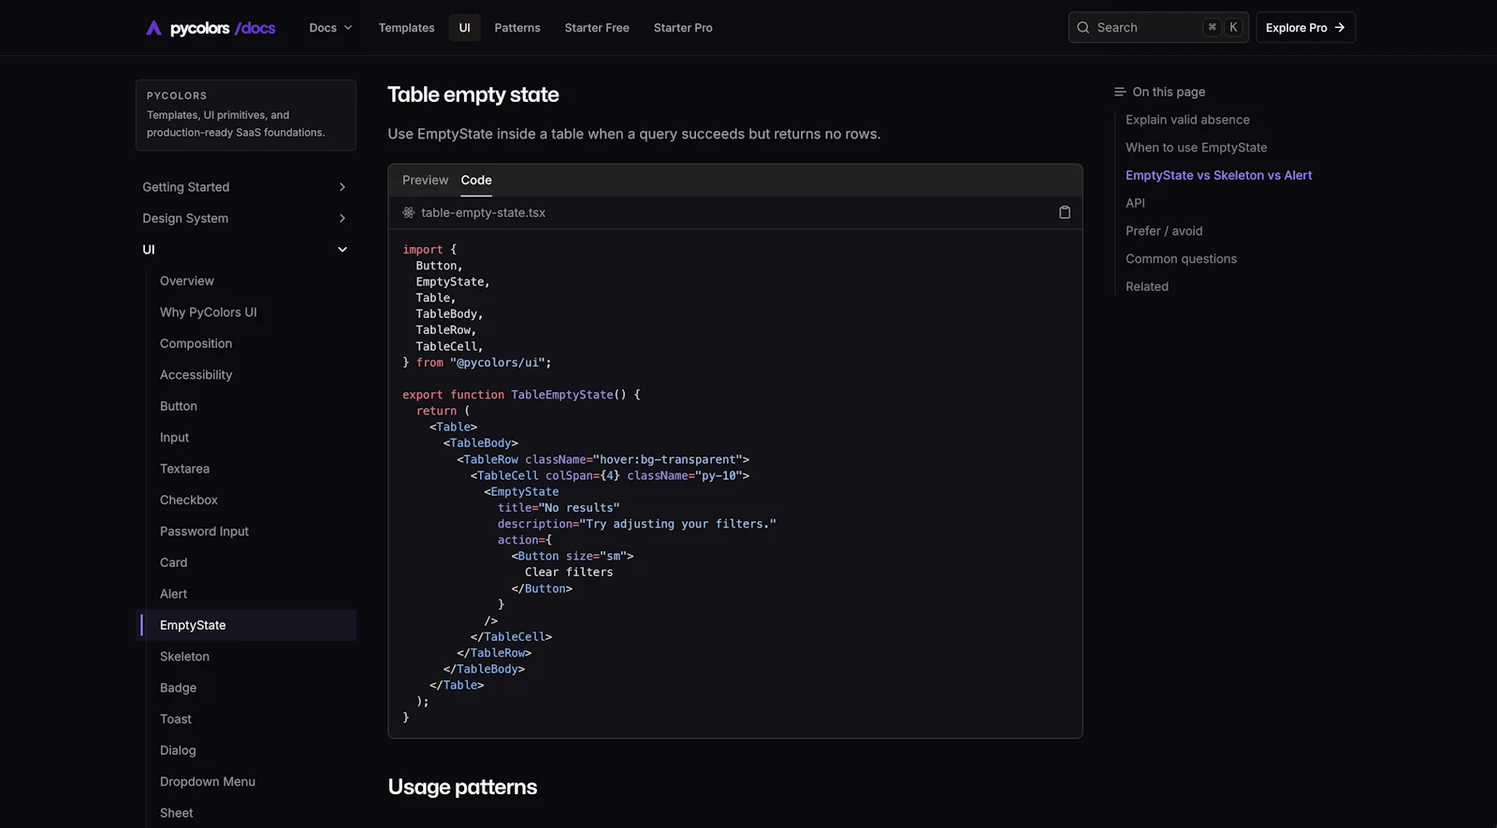Select EmptyState in the sidebar

point(248,625)
